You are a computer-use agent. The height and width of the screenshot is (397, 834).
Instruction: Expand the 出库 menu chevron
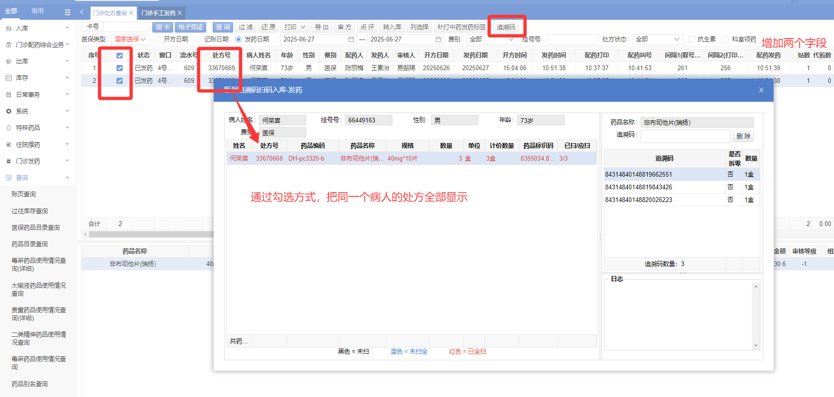tap(67, 61)
